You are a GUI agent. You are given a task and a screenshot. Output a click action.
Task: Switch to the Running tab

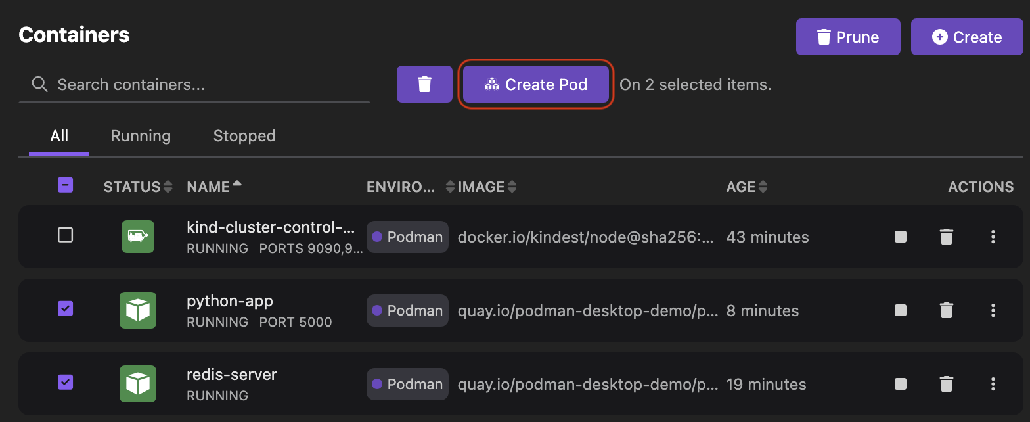141,136
